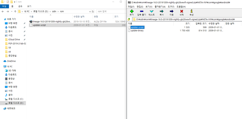Click odin segment in Explorer breadcrumb path
This screenshot has width=242, height=119.
[x=54, y=11]
